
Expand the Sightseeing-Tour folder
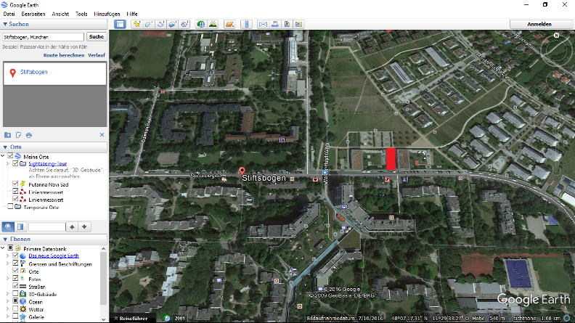(x=7, y=164)
